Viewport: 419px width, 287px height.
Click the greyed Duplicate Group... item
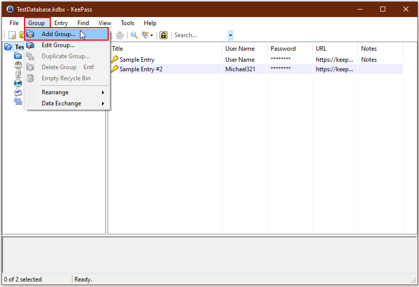tap(66, 56)
